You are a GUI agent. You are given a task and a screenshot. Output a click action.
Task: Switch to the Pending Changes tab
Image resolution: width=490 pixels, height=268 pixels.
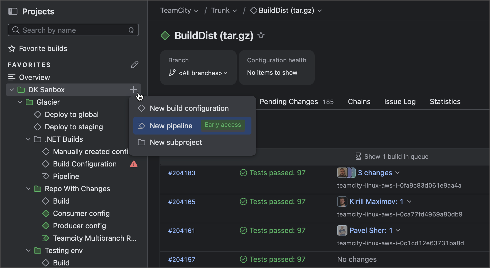(x=296, y=102)
